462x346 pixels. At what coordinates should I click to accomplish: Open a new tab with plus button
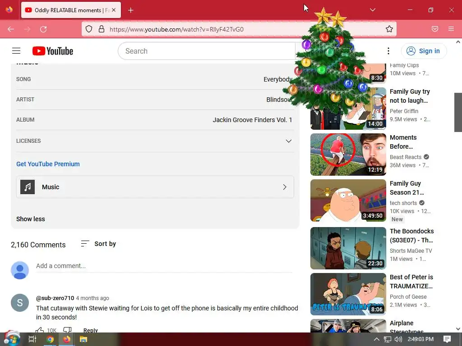coord(131,10)
